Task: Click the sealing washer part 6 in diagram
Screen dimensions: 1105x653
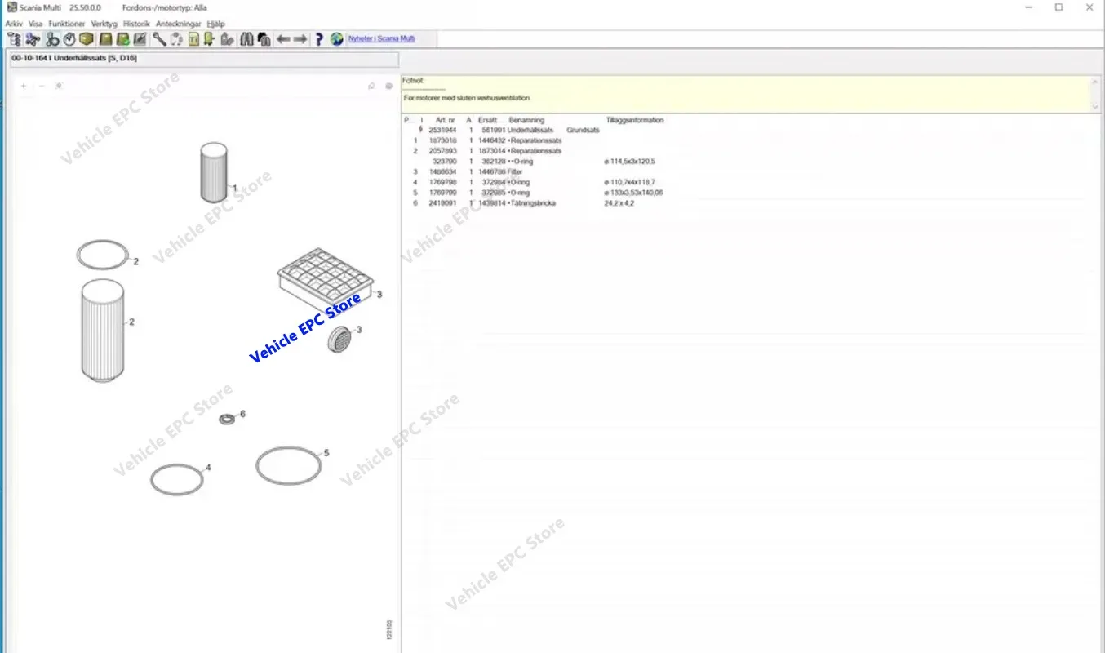Action: 227,419
